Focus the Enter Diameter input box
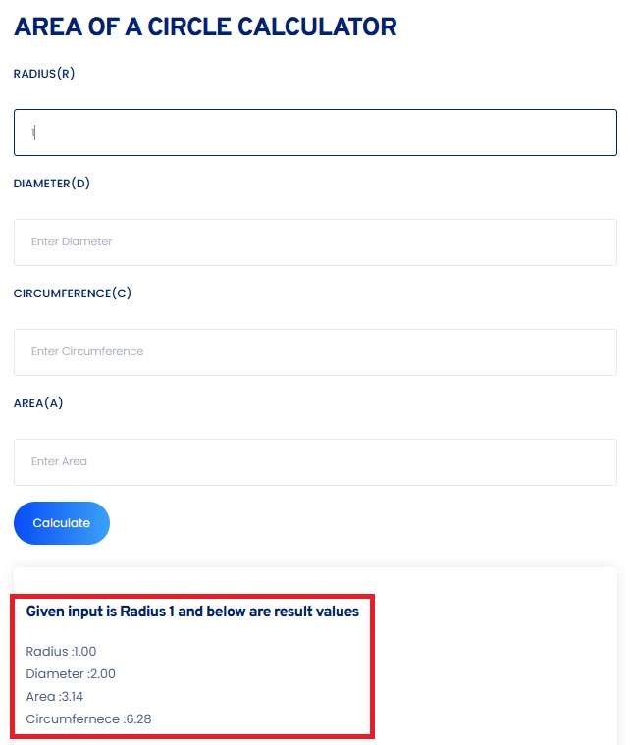The image size is (630, 745). [314, 241]
